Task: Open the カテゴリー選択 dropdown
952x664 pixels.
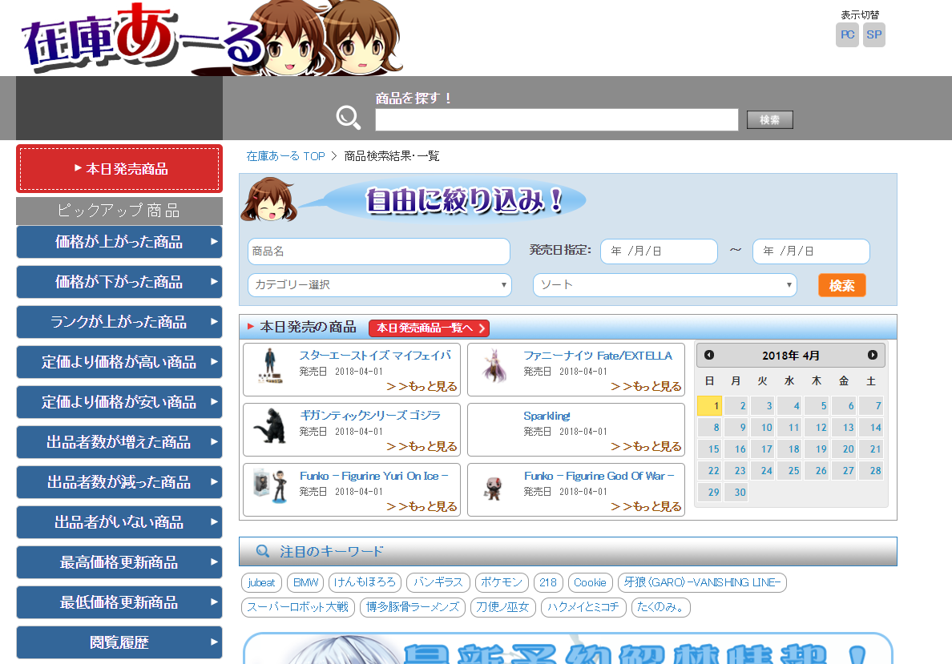Action: tap(379, 285)
